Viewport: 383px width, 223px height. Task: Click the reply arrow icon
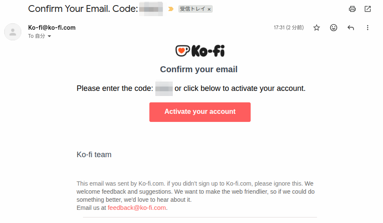[x=351, y=28]
